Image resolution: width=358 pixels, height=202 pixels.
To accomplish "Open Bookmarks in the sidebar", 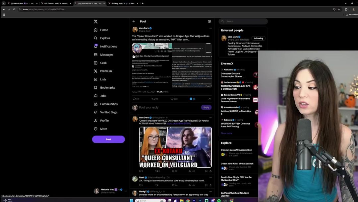I will pos(104,88).
